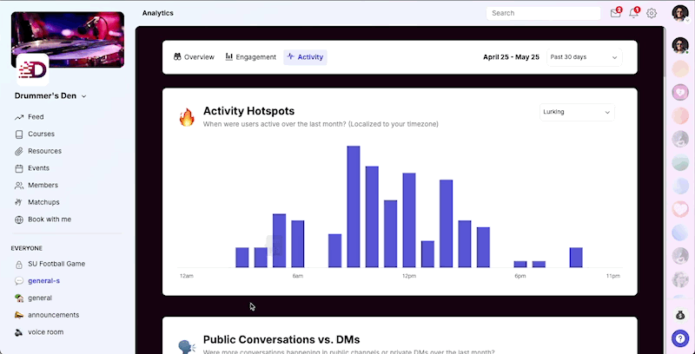Viewport: 695px width, 354px height.
Task: Click the Analytics page title
Action: (x=158, y=13)
